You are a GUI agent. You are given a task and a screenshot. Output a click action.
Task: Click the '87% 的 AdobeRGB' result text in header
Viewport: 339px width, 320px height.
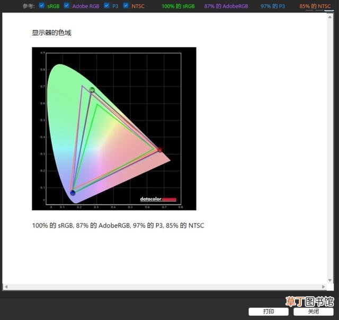pyautogui.click(x=226, y=6)
